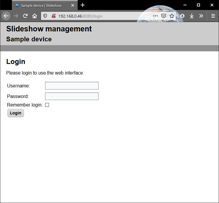Close the Sample device tab
219x203 pixels.
[73, 5]
